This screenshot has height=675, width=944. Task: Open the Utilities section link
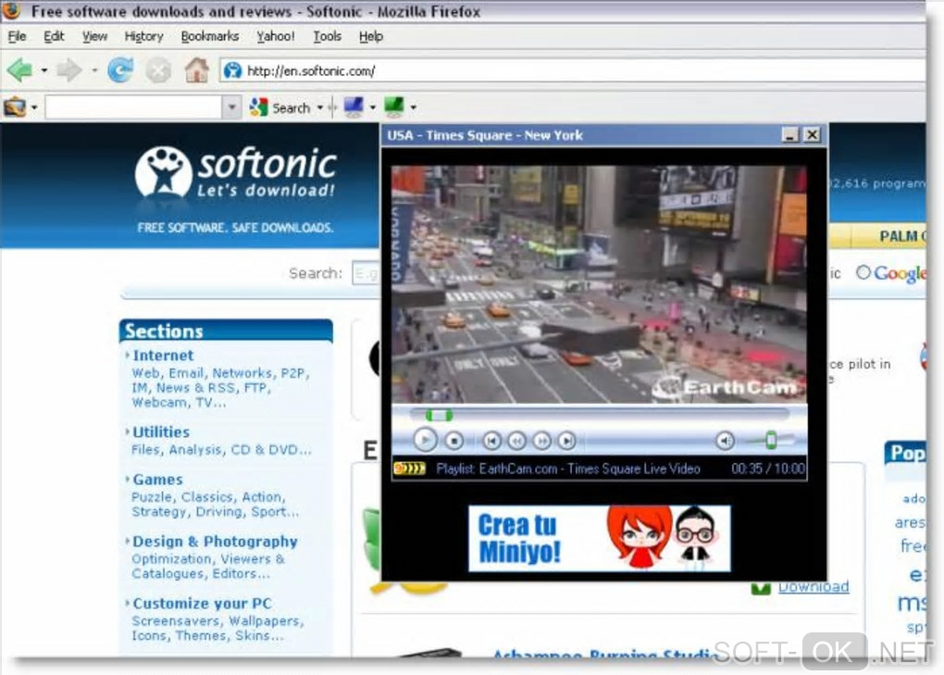tap(161, 431)
